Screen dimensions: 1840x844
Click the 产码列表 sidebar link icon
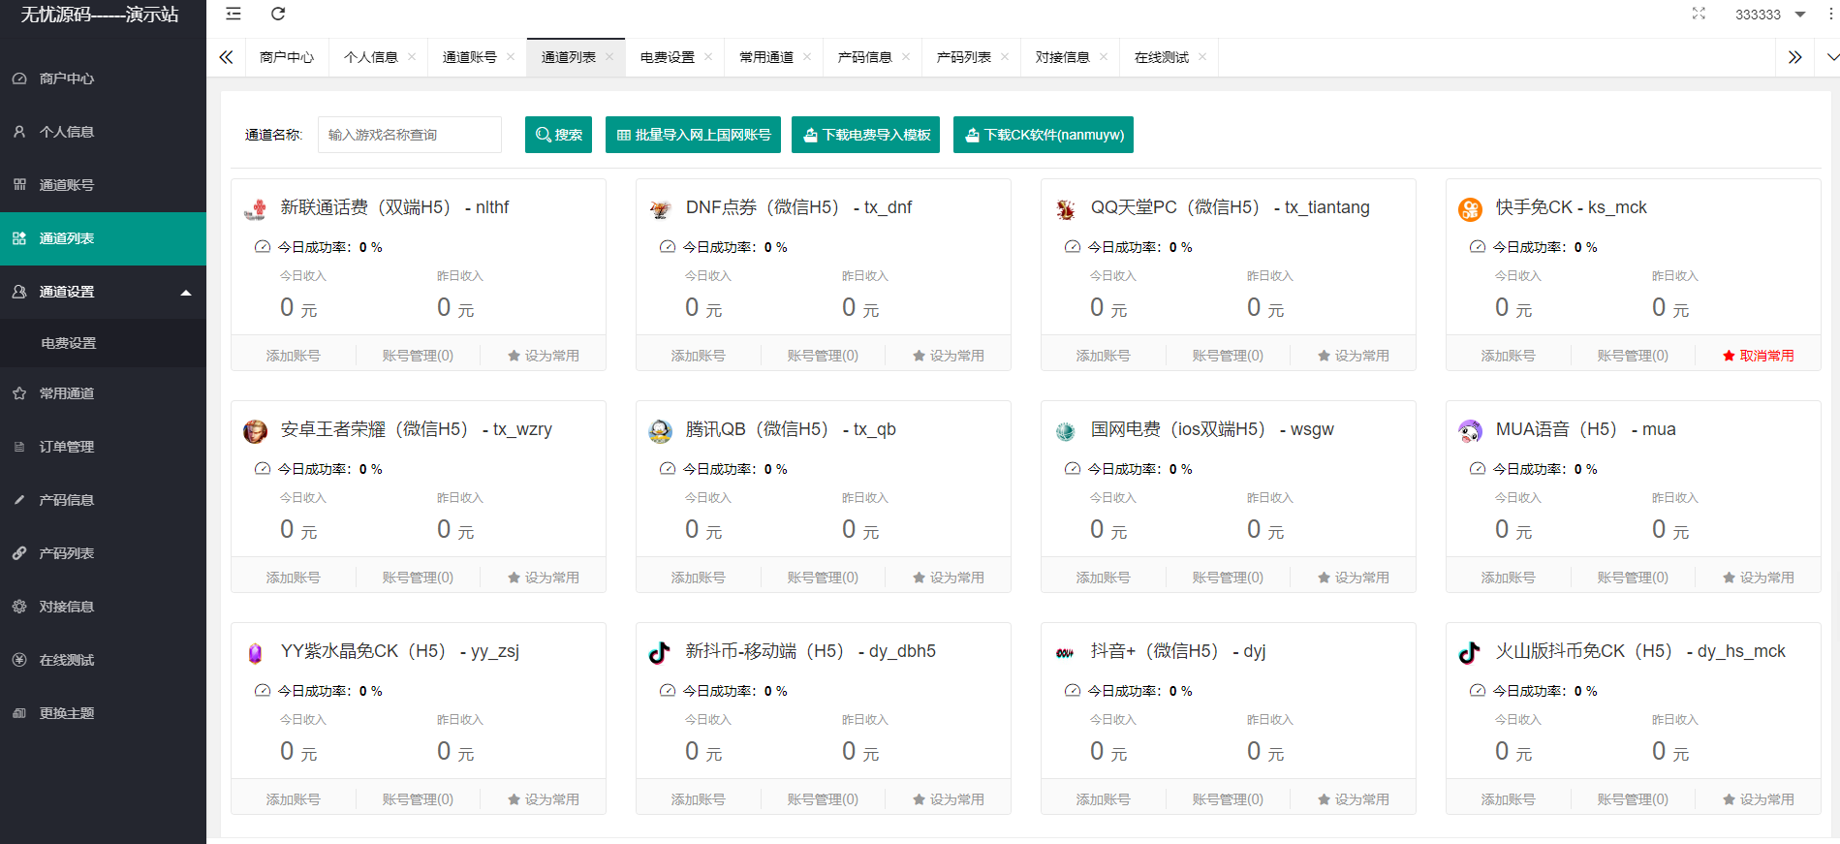tap(19, 553)
